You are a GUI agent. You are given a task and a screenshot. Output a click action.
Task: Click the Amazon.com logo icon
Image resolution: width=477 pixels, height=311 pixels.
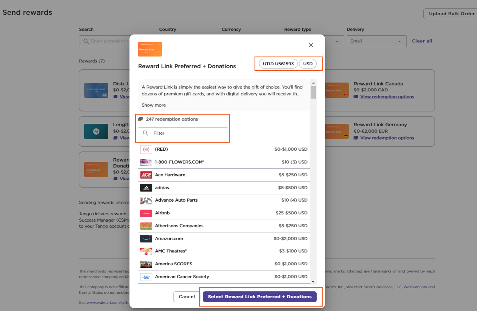coord(146,238)
